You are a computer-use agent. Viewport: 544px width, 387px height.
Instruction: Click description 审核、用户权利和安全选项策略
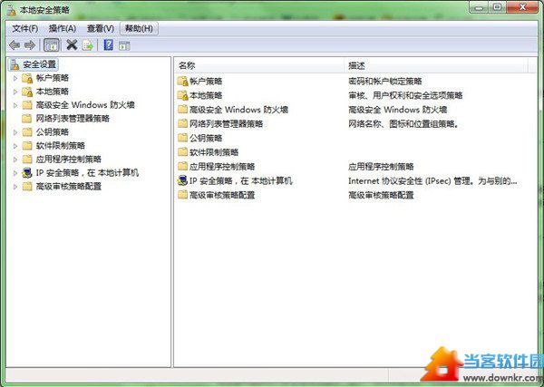(405, 95)
